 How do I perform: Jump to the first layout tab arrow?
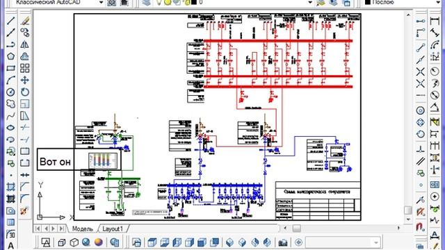coord(38,228)
